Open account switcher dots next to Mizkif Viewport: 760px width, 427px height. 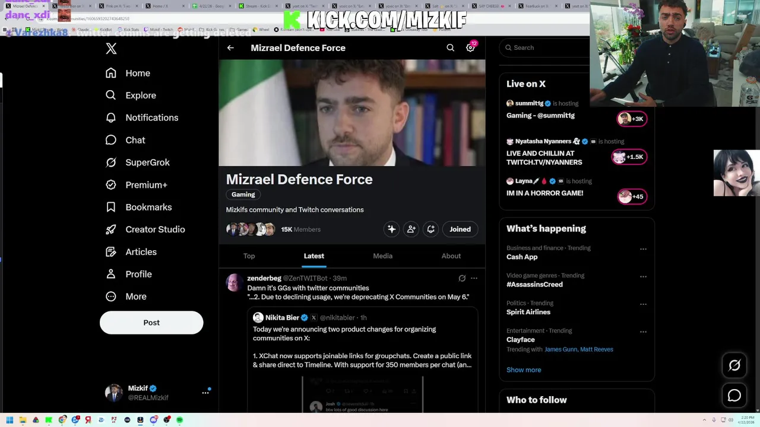(x=205, y=393)
